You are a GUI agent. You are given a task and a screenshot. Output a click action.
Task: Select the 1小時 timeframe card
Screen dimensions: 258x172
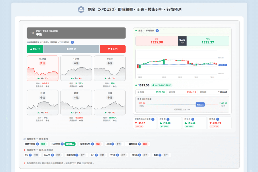(x=76, y=68)
